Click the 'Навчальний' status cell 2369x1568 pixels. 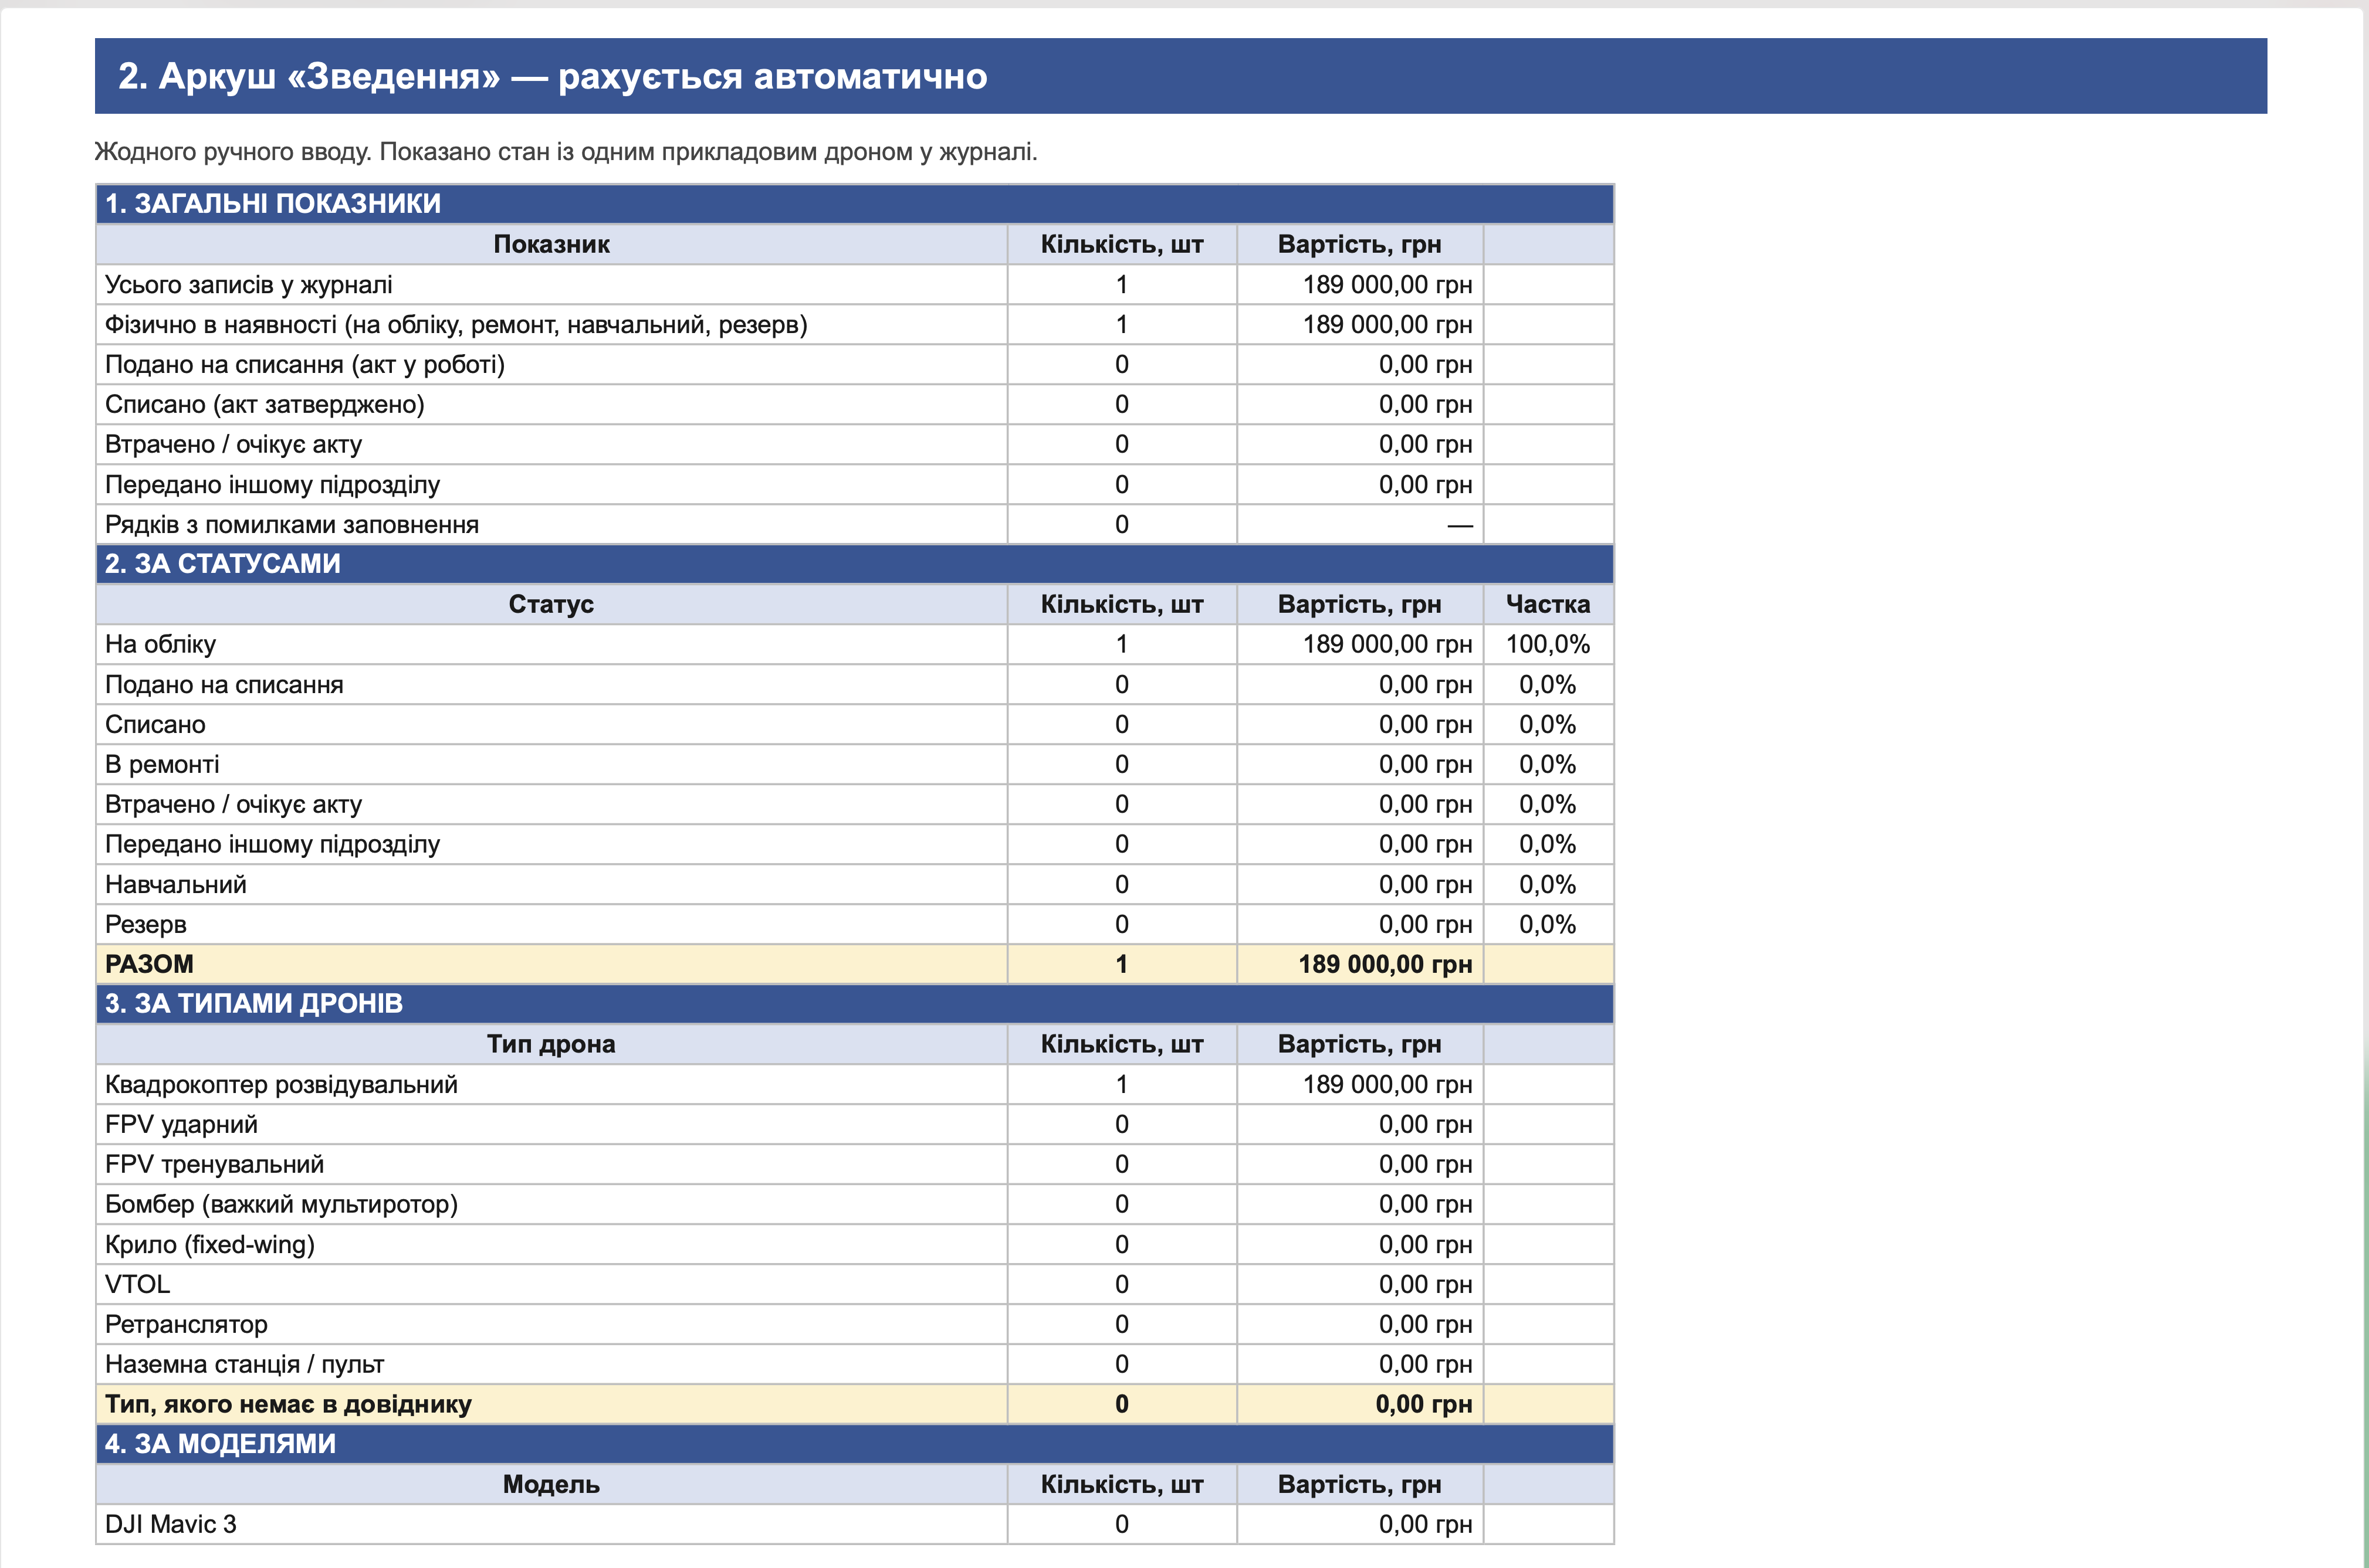pyautogui.click(x=551, y=884)
